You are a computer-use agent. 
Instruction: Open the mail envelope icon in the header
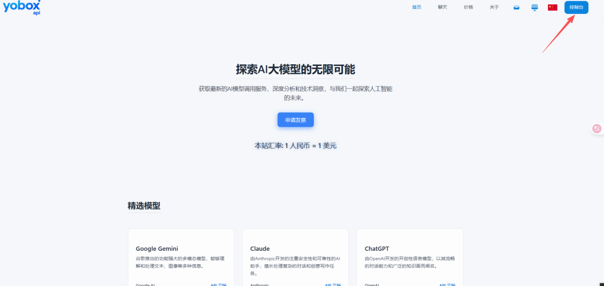point(516,7)
